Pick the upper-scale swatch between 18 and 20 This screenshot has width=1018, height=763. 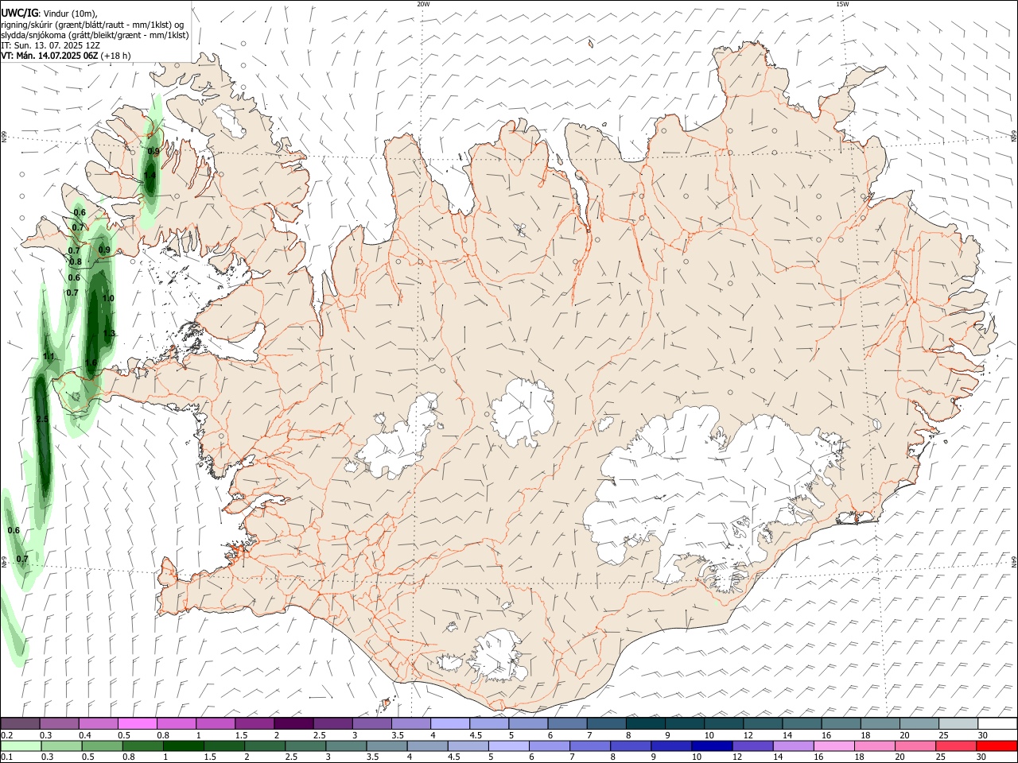coord(880,723)
